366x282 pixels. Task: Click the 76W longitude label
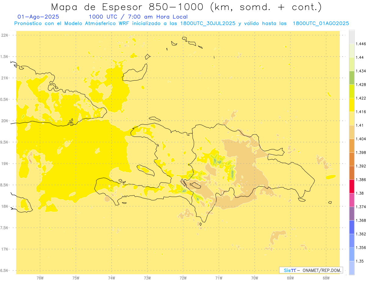pos(40,278)
